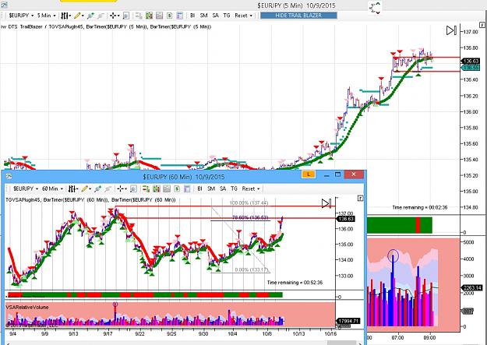Viewport: 487px width, 345px height.
Task: Click Time remaining = 00:02:36 text
Action: [420, 207]
